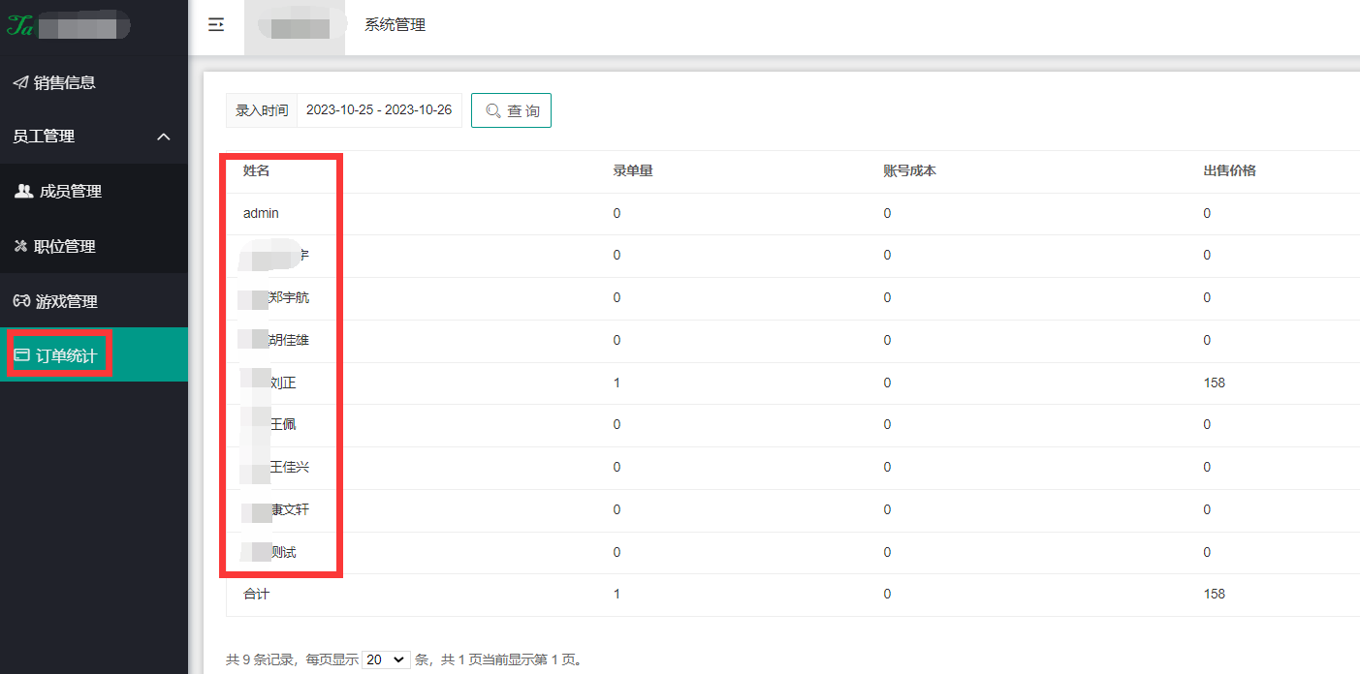The width and height of the screenshot is (1360, 674).
Task: Click 158 sale price in 刘正 row
Action: click(x=1214, y=383)
